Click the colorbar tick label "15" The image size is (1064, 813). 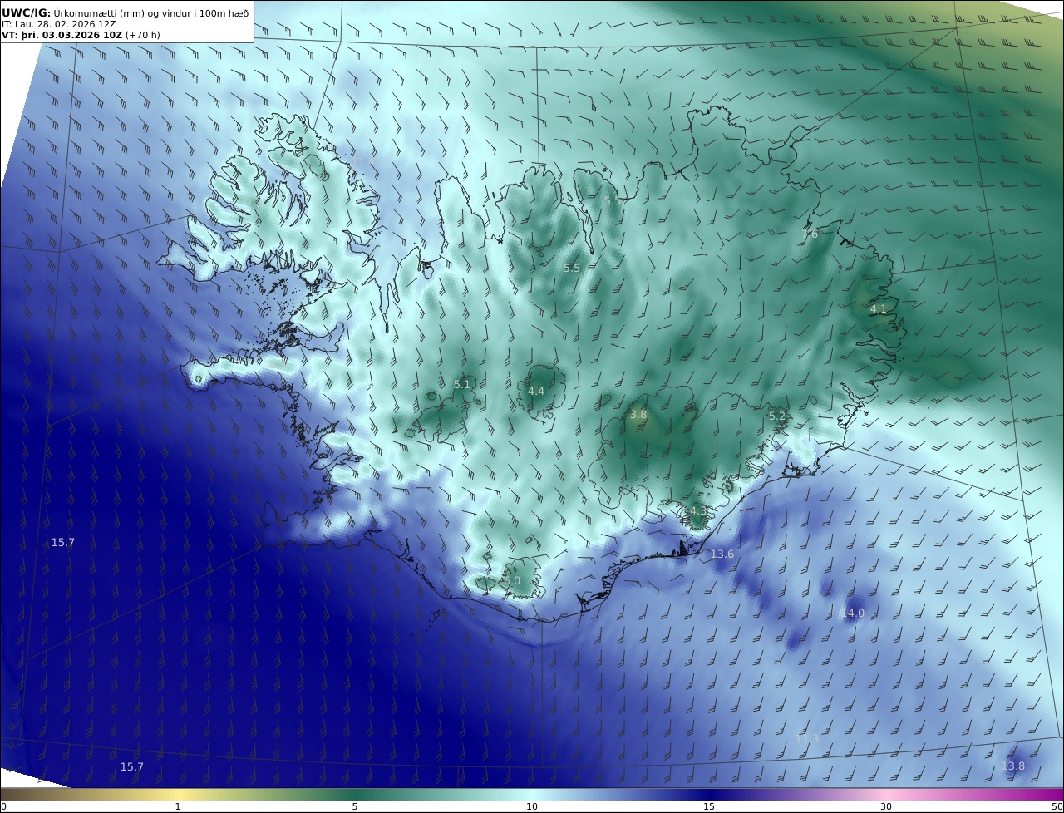pos(709,806)
